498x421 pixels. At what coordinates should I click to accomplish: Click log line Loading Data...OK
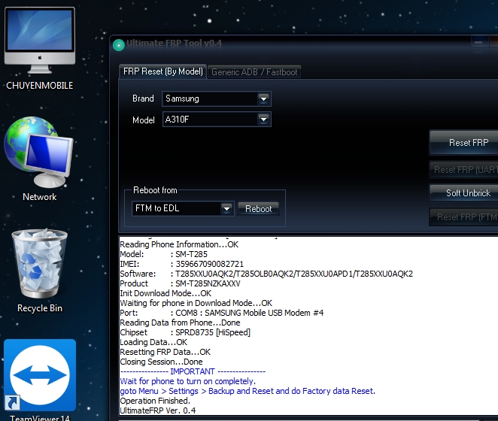click(x=153, y=342)
